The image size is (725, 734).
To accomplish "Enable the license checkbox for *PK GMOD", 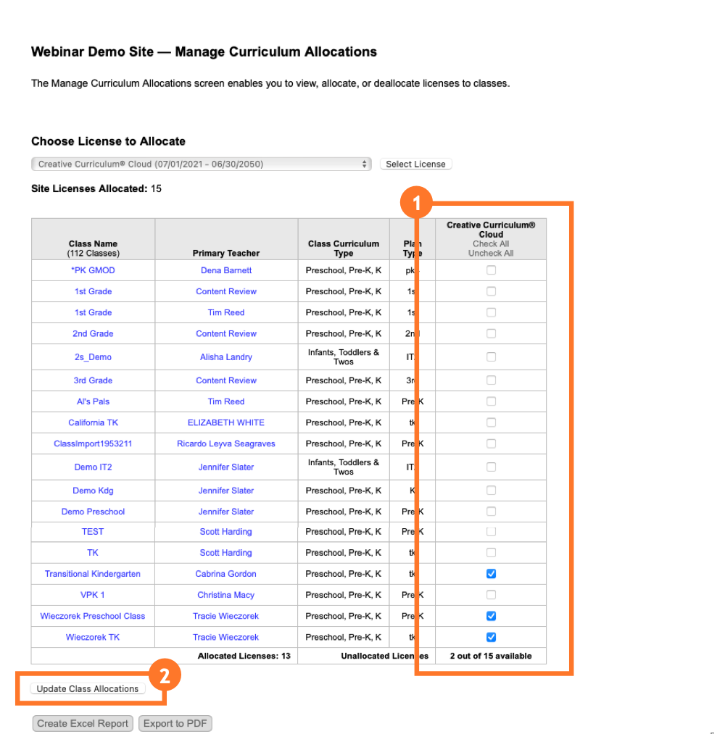I will (x=491, y=270).
